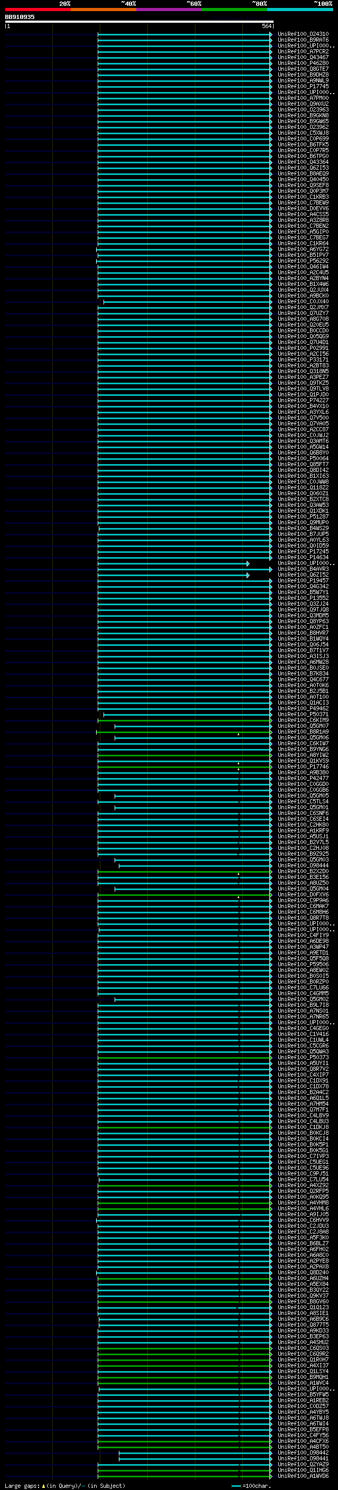Click the shortened alignment bar for UniRef100_Q6ZI52
This screenshot has height=1490, width=338.
point(173,576)
